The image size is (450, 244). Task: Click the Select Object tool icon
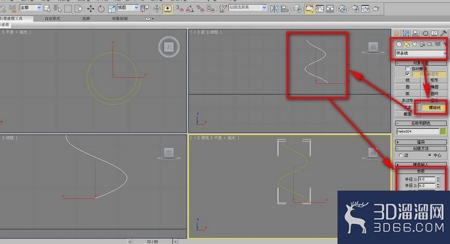(47, 8)
